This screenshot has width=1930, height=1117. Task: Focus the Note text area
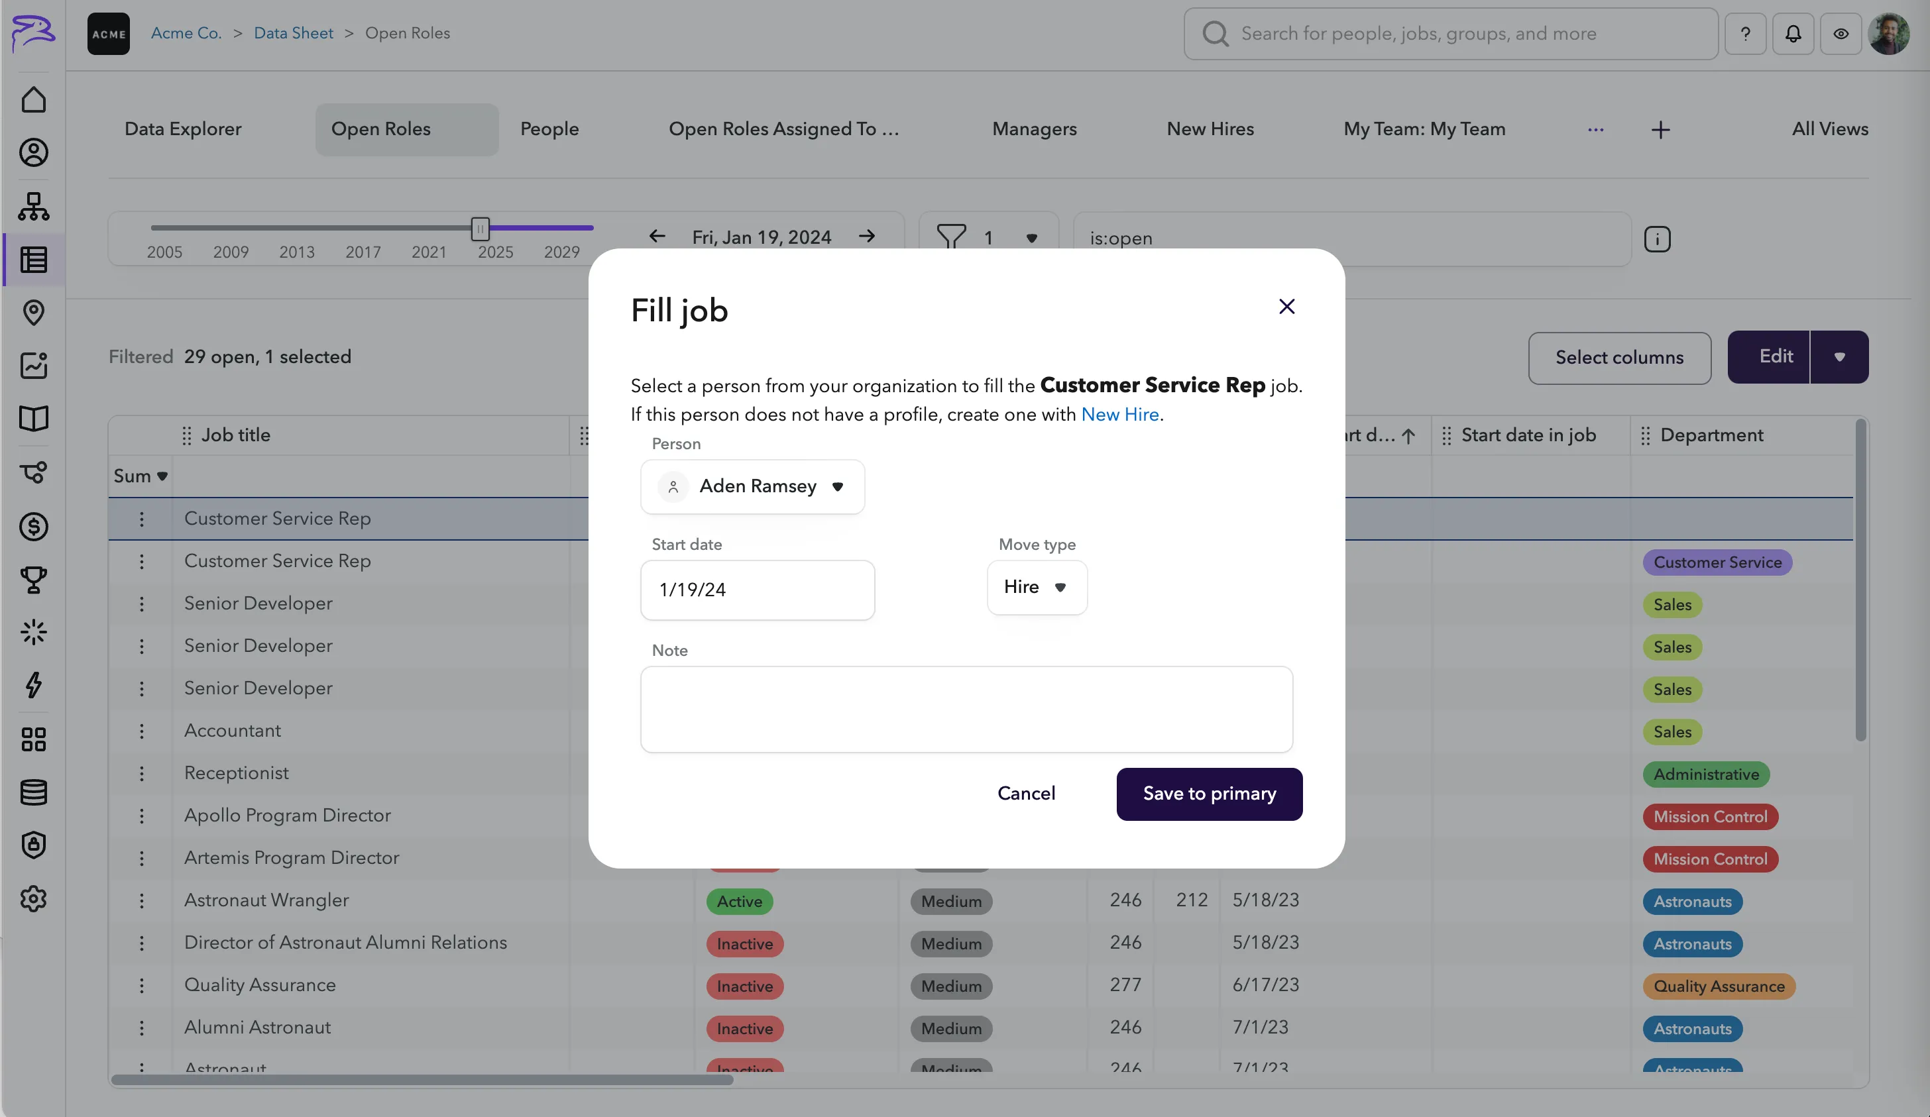pos(966,709)
